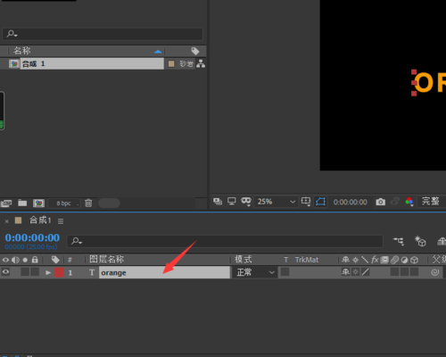Open the 25% magnification dropdown
446x357 pixels.
tap(276, 202)
